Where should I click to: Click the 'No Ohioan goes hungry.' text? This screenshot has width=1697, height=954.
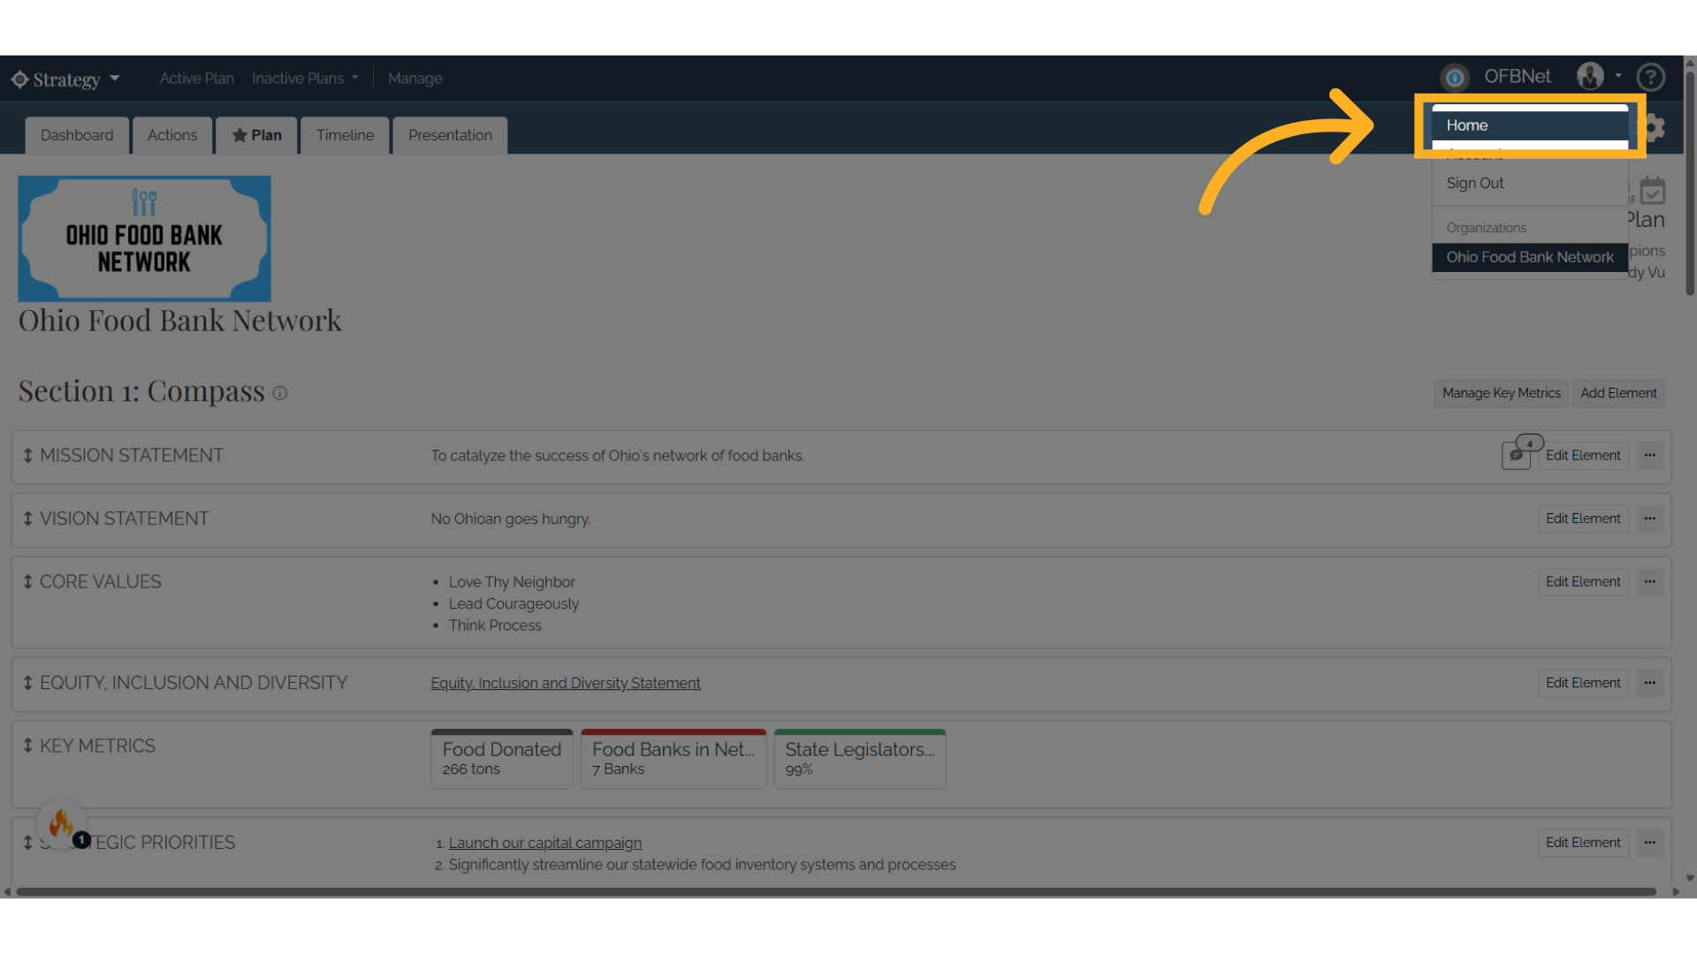coord(511,519)
